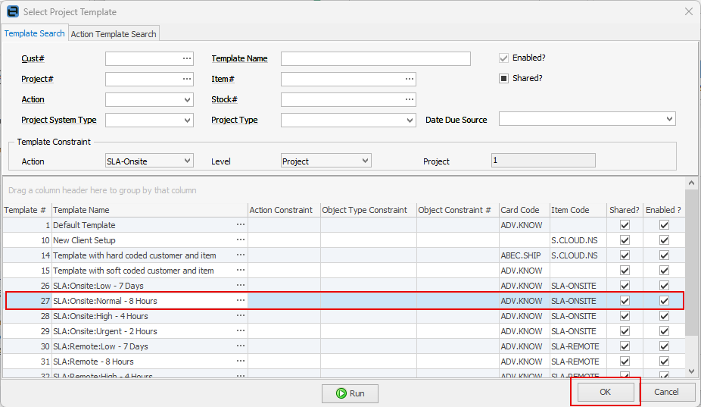Click scrollbar up arrow in grid
Image resolution: width=701 pixels, height=407 pixels.
[692, 183]
